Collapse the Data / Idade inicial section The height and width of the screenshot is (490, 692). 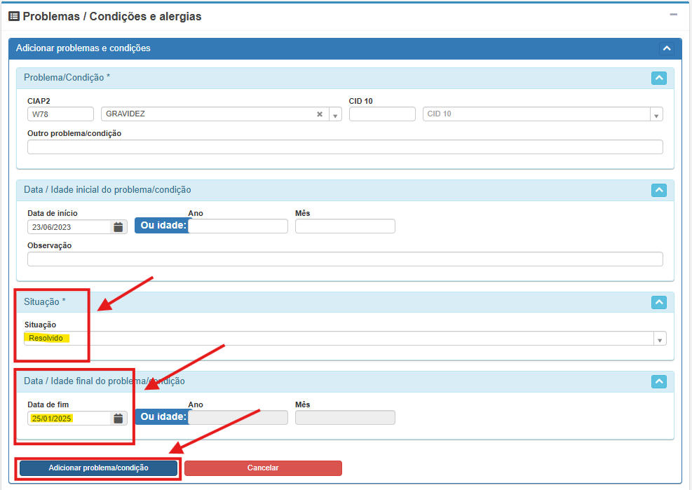(x=658, y=190)
